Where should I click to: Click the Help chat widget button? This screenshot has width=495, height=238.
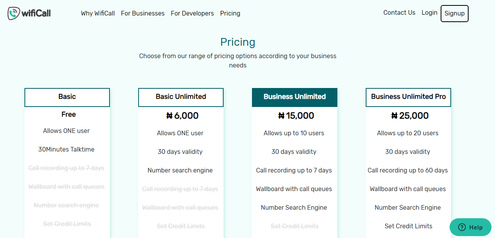coord(471,228)
